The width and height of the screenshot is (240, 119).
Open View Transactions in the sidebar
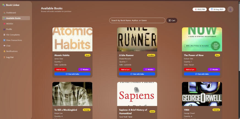click(x=16, y=40)
